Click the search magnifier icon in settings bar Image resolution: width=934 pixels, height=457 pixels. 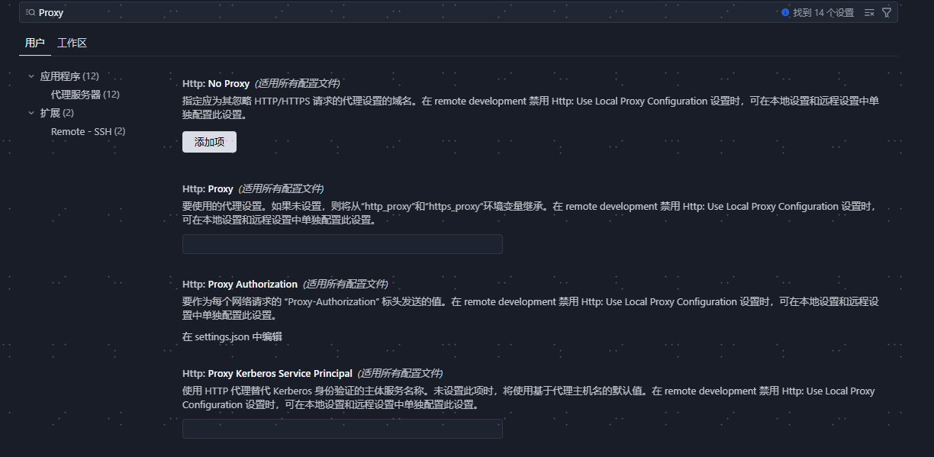click(31, 13)
